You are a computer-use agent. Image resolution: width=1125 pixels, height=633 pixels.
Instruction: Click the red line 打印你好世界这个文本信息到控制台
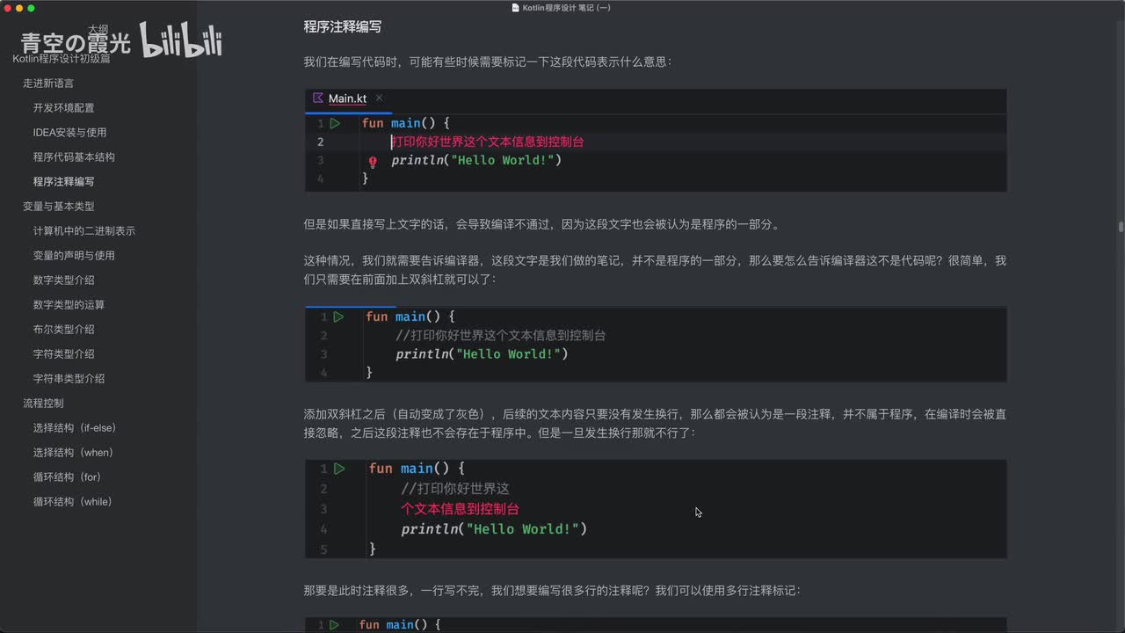488,142
